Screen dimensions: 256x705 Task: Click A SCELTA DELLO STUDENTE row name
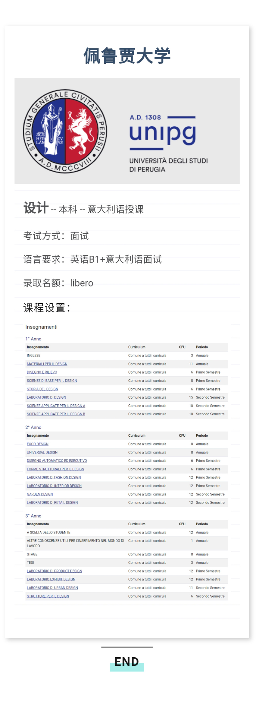click(x=48, y=533)
